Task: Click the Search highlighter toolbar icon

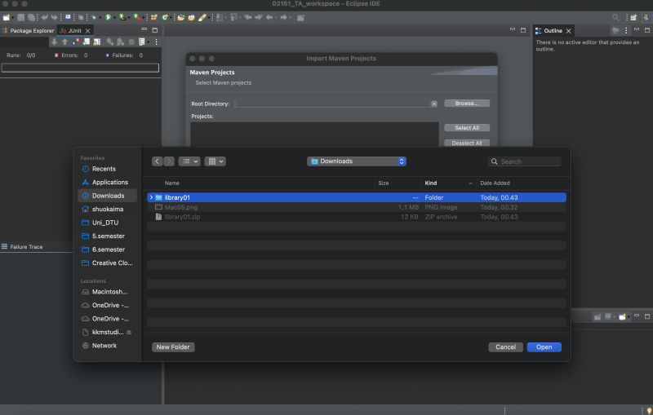Action: 202,17
